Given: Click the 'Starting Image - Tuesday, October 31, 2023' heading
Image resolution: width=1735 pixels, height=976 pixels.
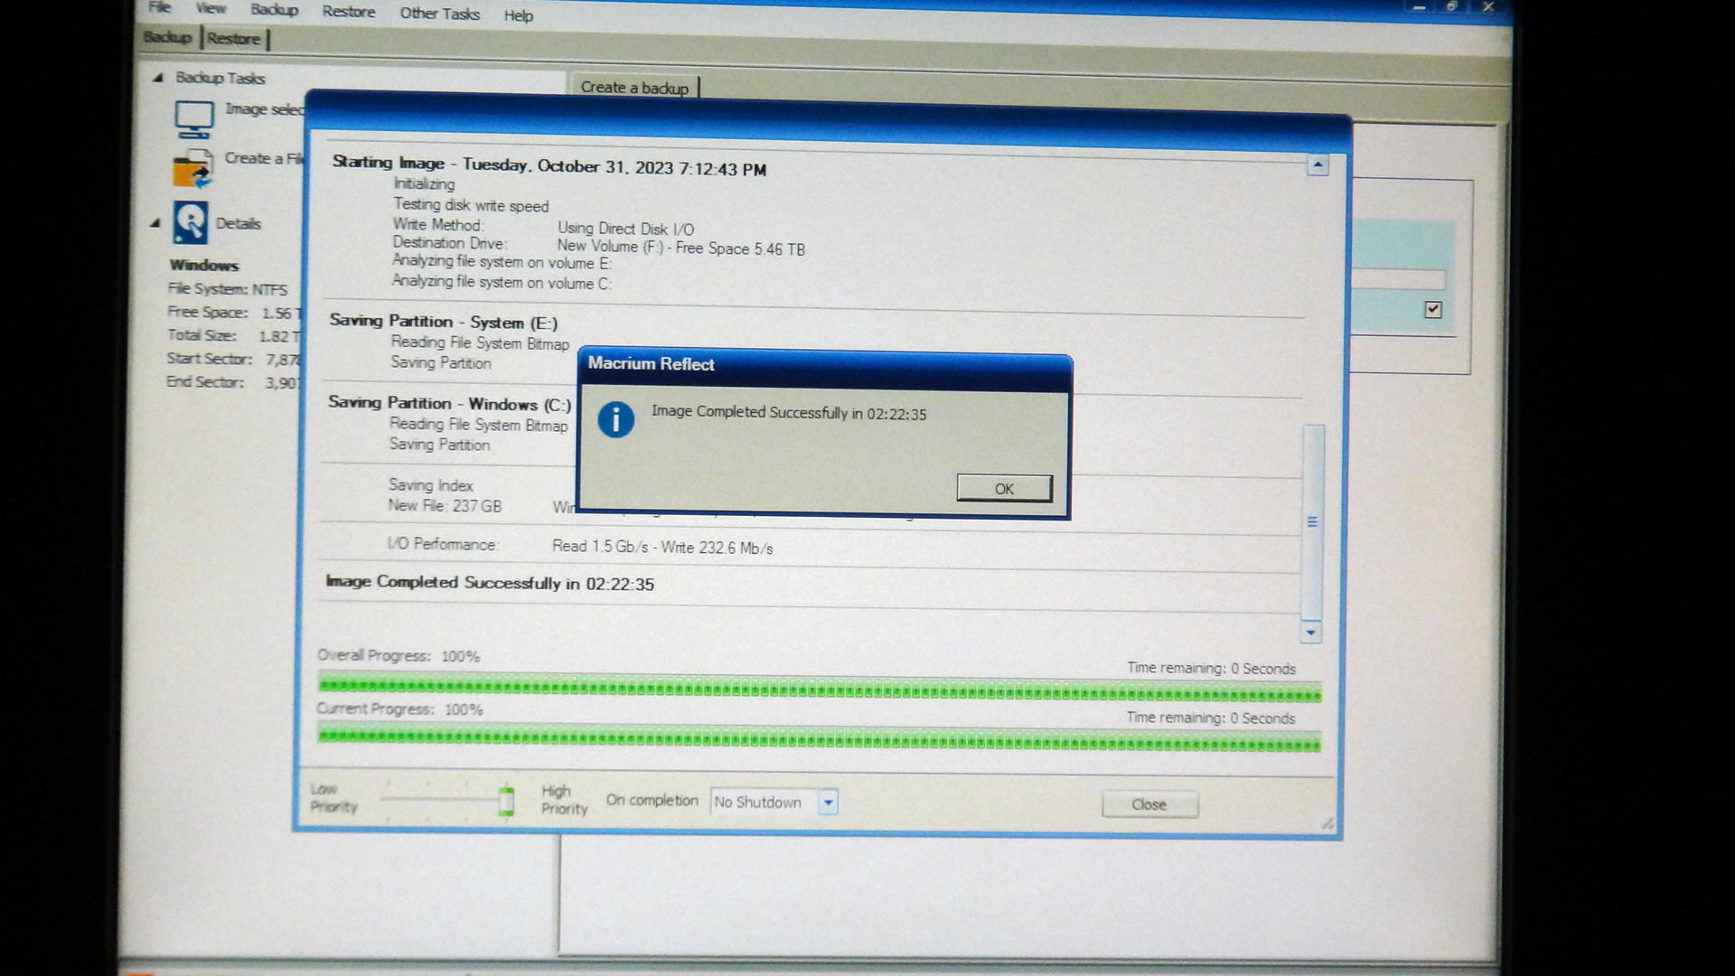Looking at the screenshot, I should click(x=549, y=165).
